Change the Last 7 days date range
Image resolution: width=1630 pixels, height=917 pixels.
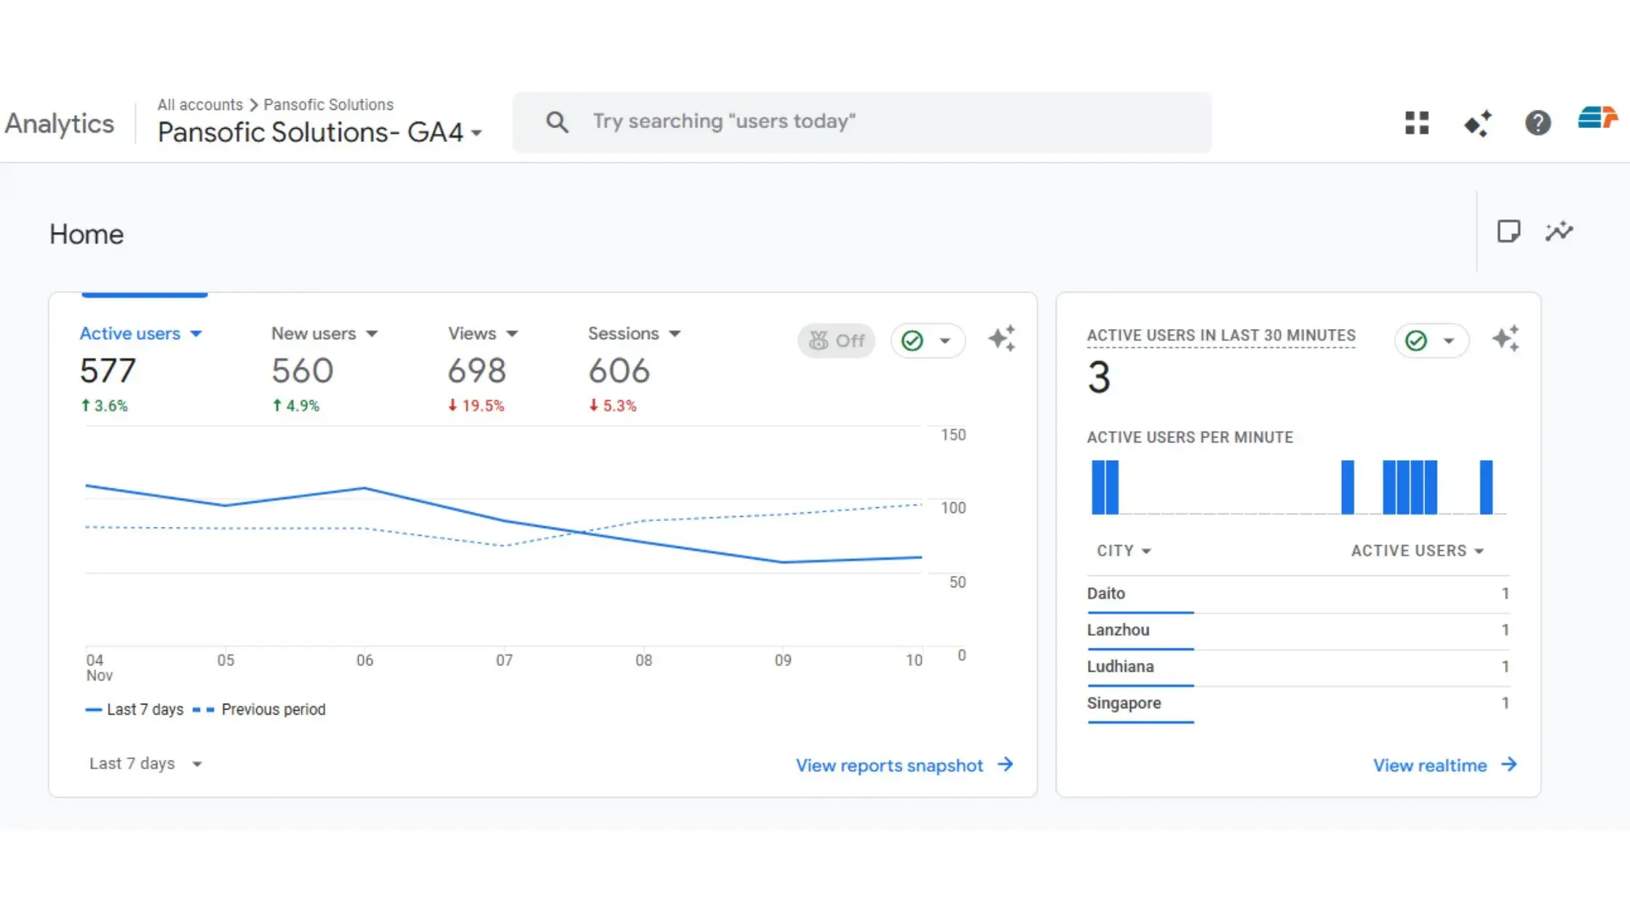coord(145,763)
